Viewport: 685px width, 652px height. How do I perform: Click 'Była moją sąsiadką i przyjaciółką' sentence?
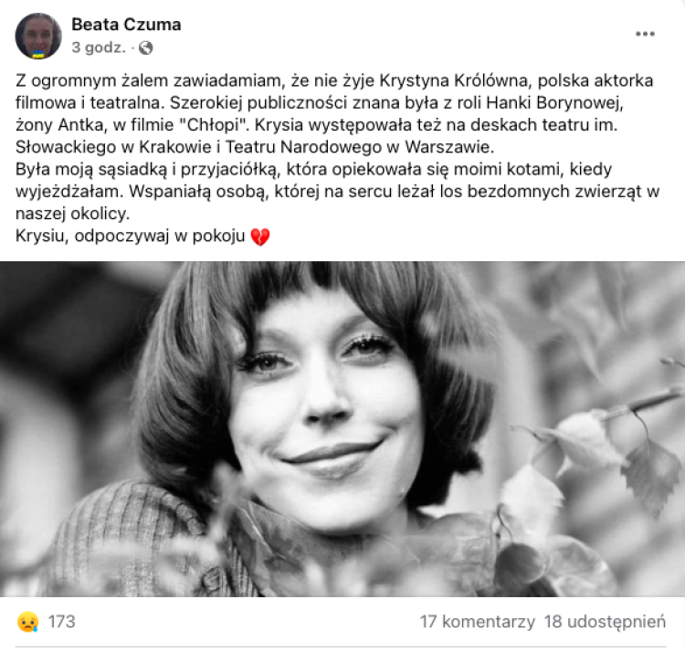point(147,170)
